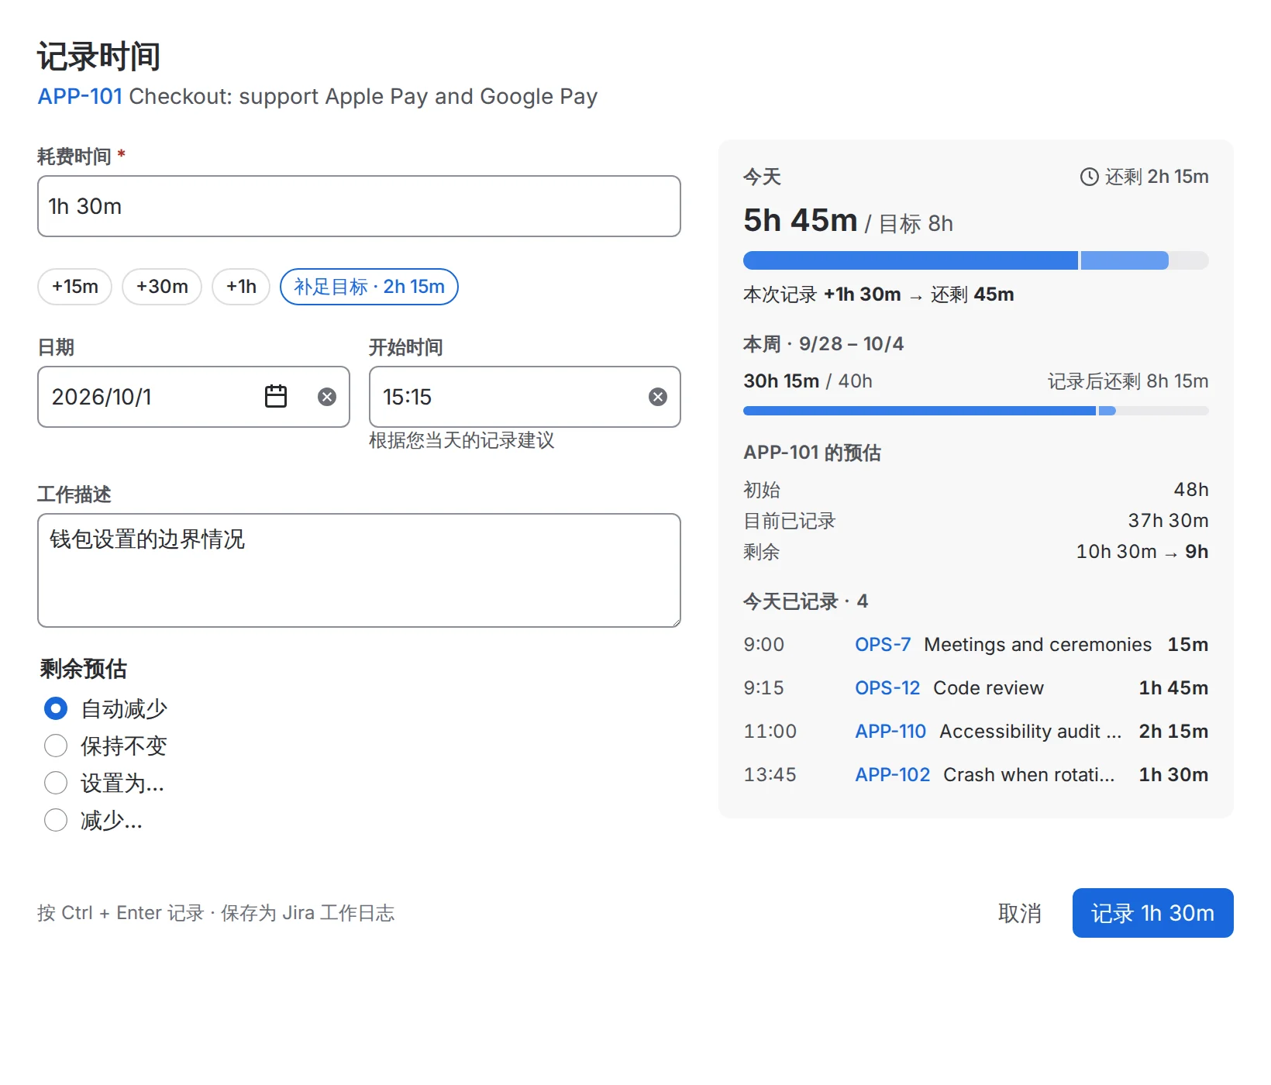Focus the 耗费时间 input with 1h 30m
This screenshot has height=1085, width=1271.
point(359,206)
